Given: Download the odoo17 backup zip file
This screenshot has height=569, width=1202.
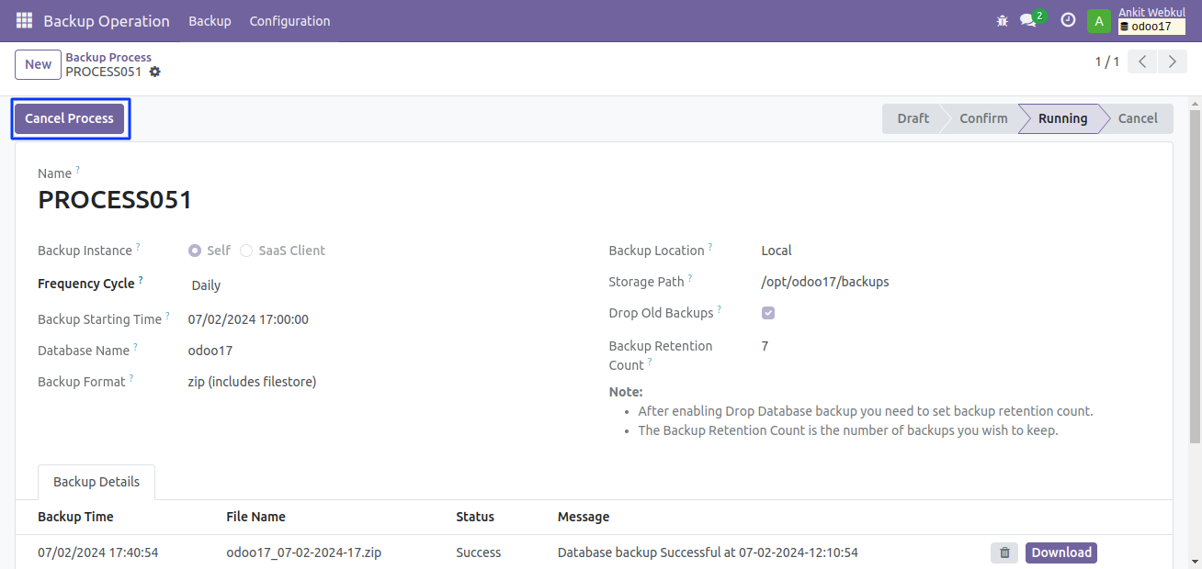Looking at the screenshot, I should [x=1060, y=552].
